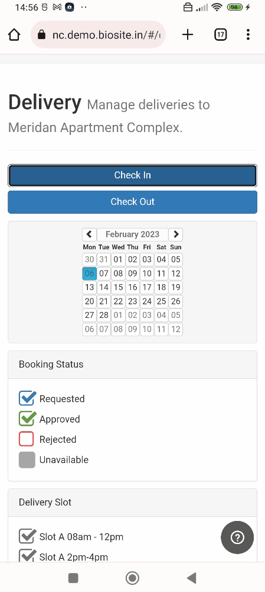Tap the browser home icon

click(14, 35)
